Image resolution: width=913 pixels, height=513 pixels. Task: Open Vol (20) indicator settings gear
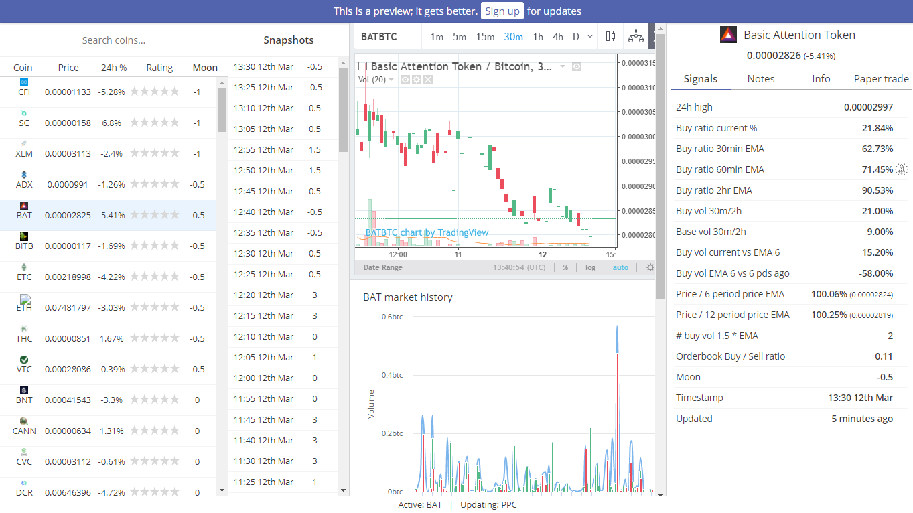click(x=417, y=80)
